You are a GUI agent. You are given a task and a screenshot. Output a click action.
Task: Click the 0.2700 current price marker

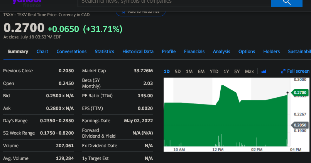pos(300,93)
